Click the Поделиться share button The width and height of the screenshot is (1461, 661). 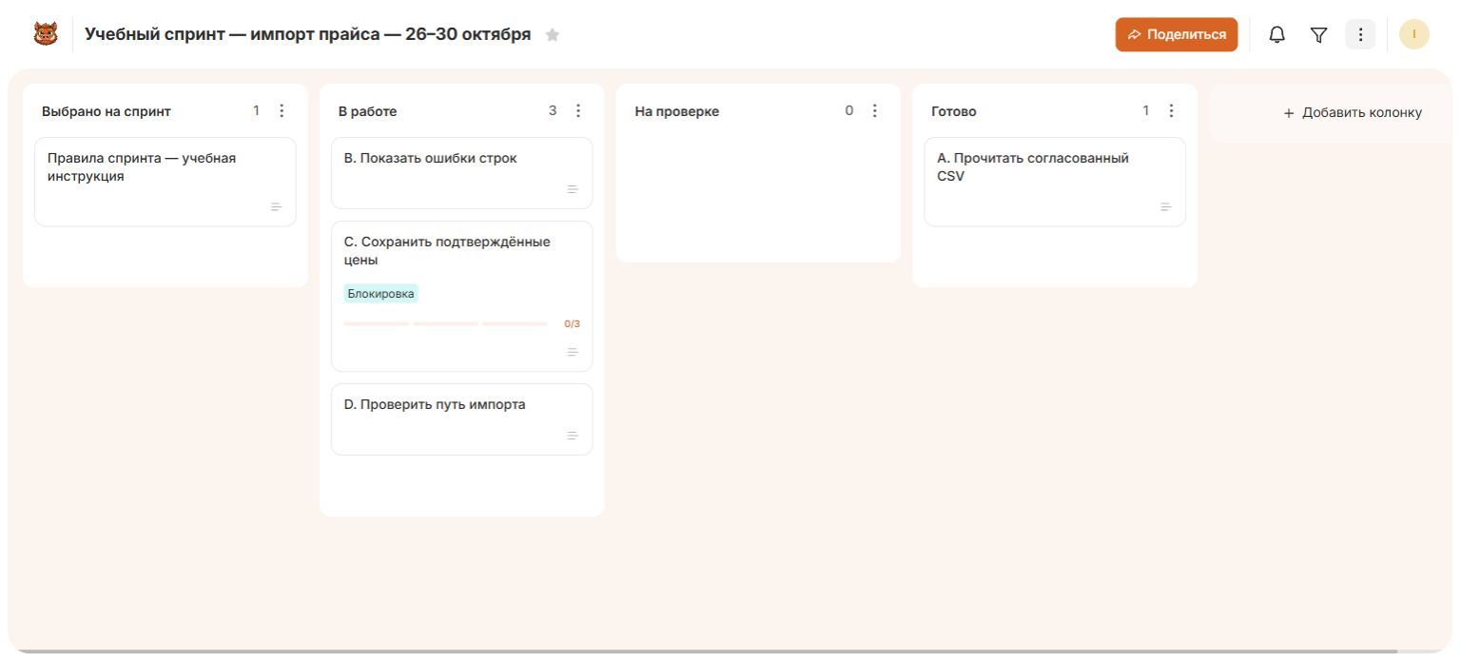click(1177, 34)
